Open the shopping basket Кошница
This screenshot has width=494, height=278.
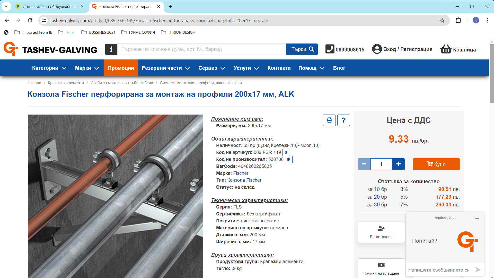[458, 49]
